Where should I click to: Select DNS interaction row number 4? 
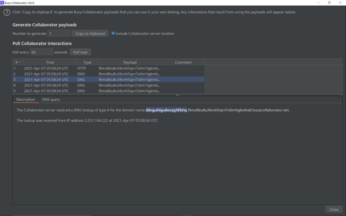[x=108, y=85]
